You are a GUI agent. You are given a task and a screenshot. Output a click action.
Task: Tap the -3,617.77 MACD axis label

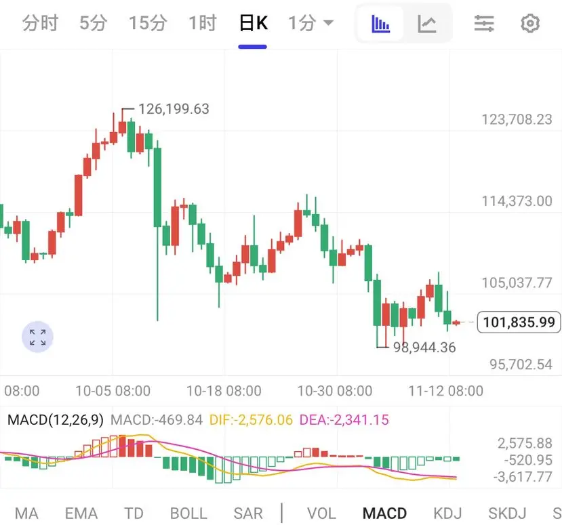coord(523,477)
